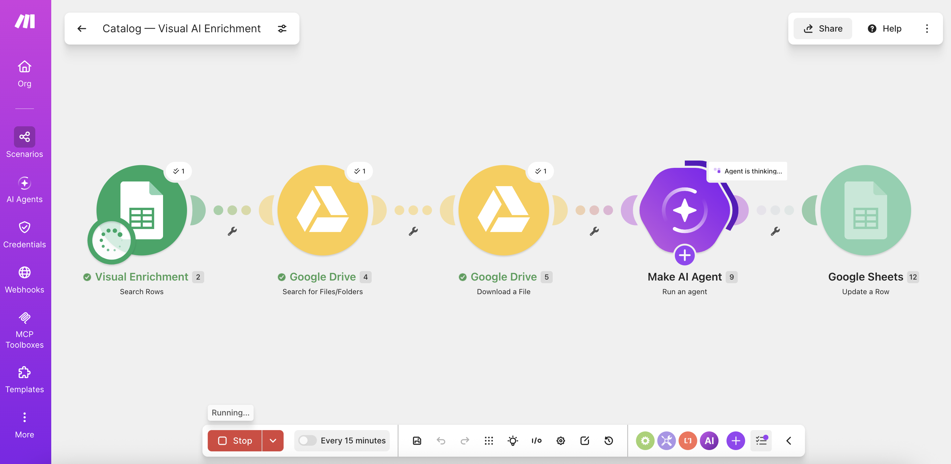Toggle the Every 15 minutes schedule switch
Screen dimensions: 951x464
[x=307, y=440]
